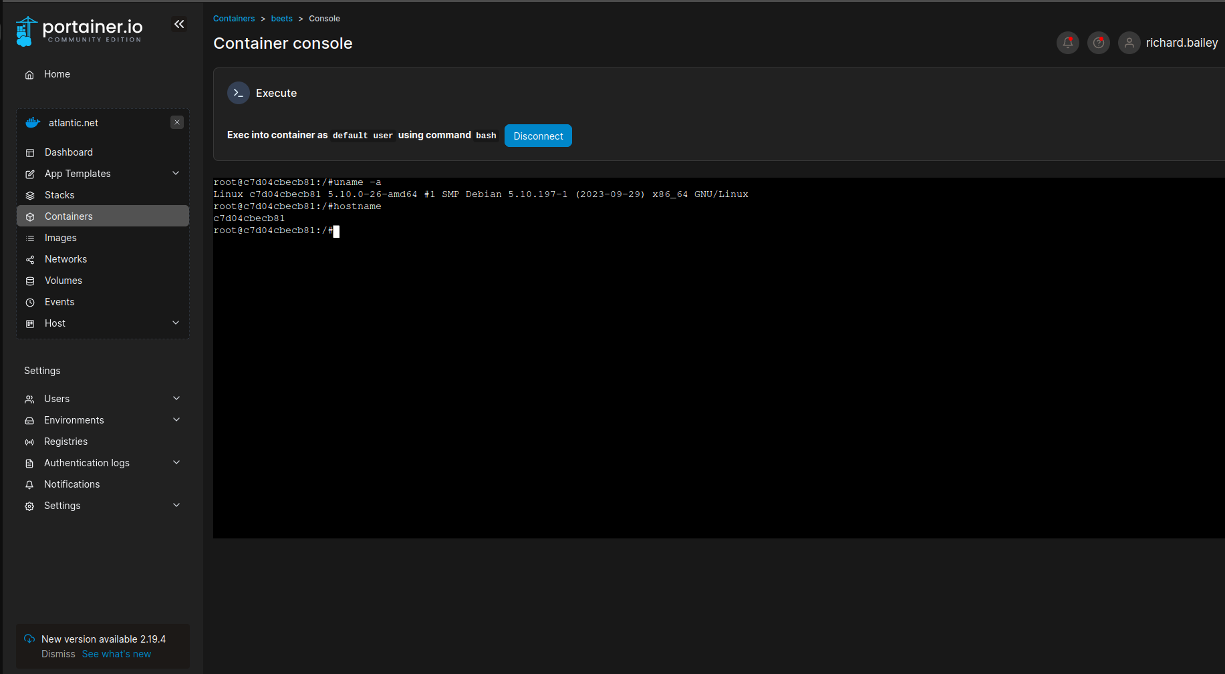
Task: Click the Images list icon
Action: coord(30,238)
